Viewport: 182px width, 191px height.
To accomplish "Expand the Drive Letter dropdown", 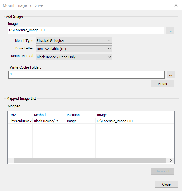I will pyautogui.click(x=74, y=49).
